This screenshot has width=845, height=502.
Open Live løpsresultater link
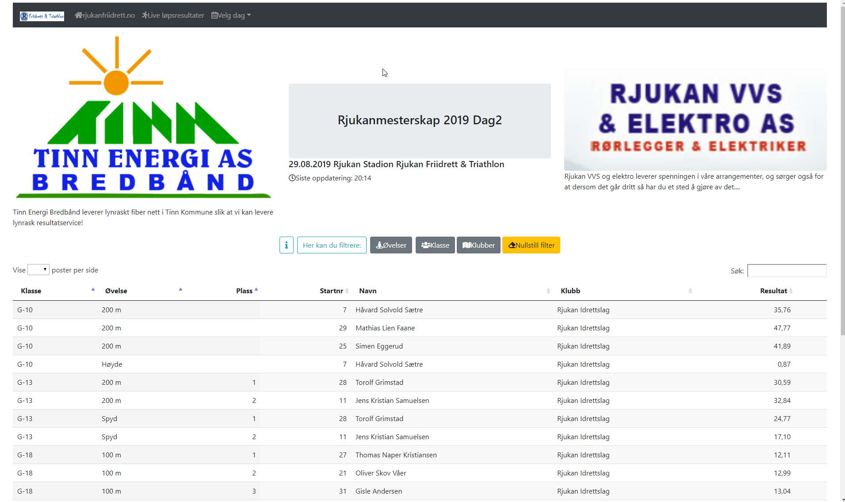[173, 15]
